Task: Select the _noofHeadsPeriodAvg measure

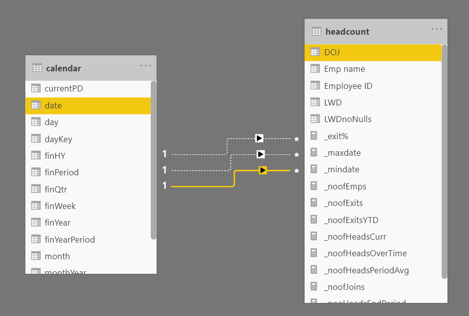Action: [x=373, y=270]
